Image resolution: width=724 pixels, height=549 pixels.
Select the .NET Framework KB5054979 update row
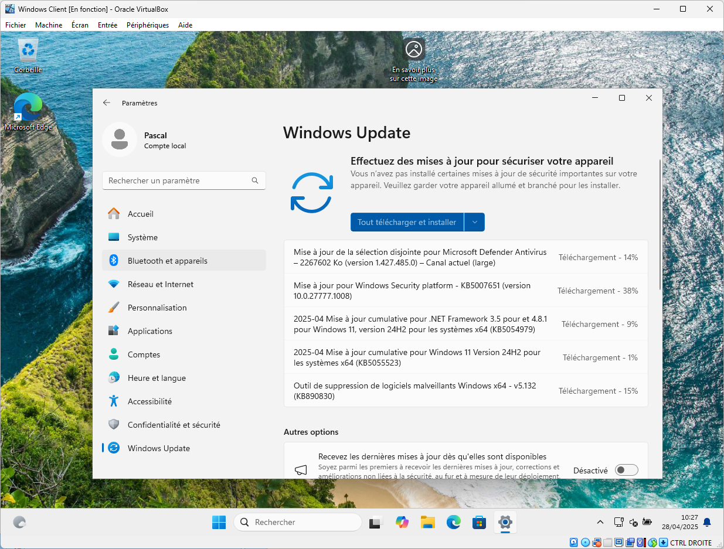coord(465,324)
